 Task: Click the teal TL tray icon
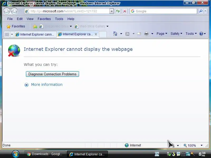[188, 154]
